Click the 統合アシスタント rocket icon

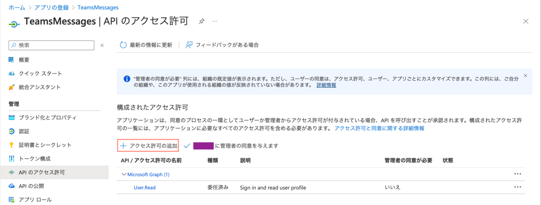pyautogui.click(x=12, y=87)
